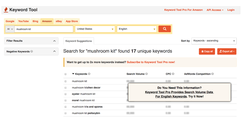Check the box for 'mushroom kit' row

coord(65,81)
